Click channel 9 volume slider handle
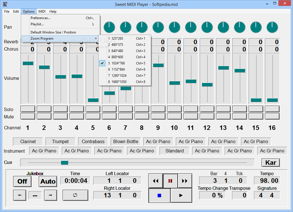 [158, 65]
